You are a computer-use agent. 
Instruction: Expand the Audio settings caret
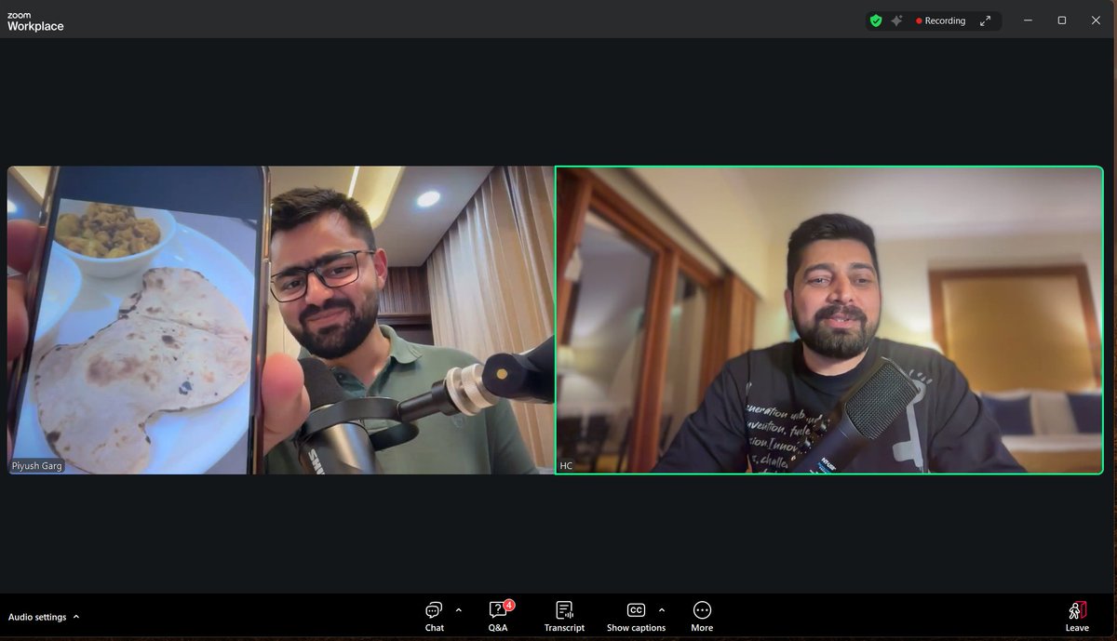pos(76,616)
